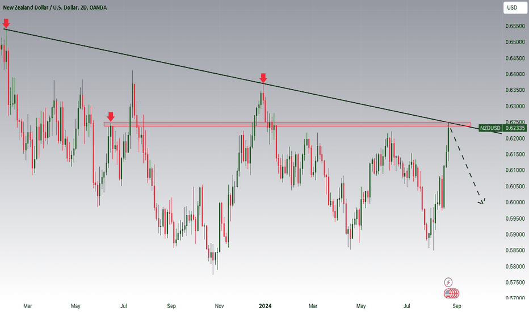Open the lightning bolt event icon

(x=448, y=282)
